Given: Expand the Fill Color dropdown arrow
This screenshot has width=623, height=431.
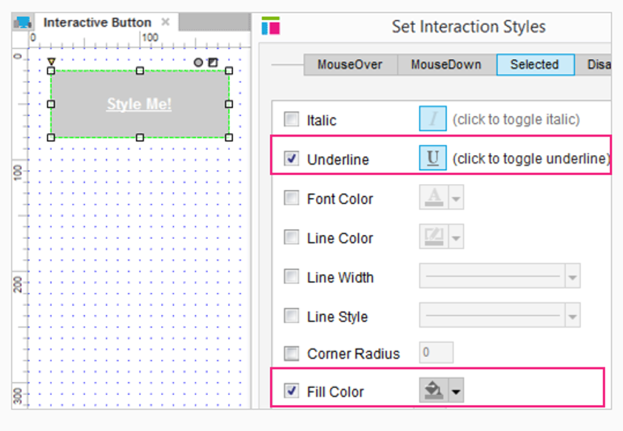Looking at the screenshot, I should click(456, 392).
